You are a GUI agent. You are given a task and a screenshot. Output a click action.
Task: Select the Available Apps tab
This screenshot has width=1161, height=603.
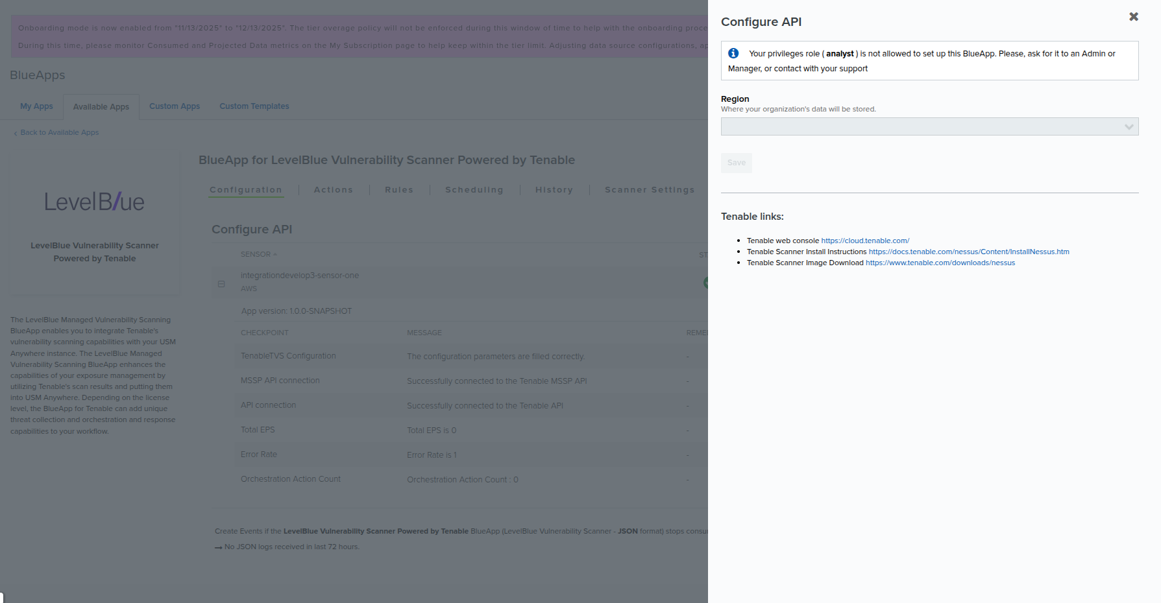click(x=101, y=107)
